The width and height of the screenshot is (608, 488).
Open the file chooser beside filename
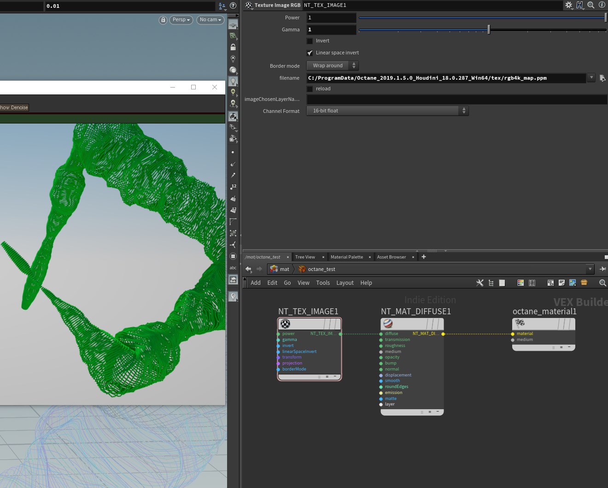pos(602,78)
